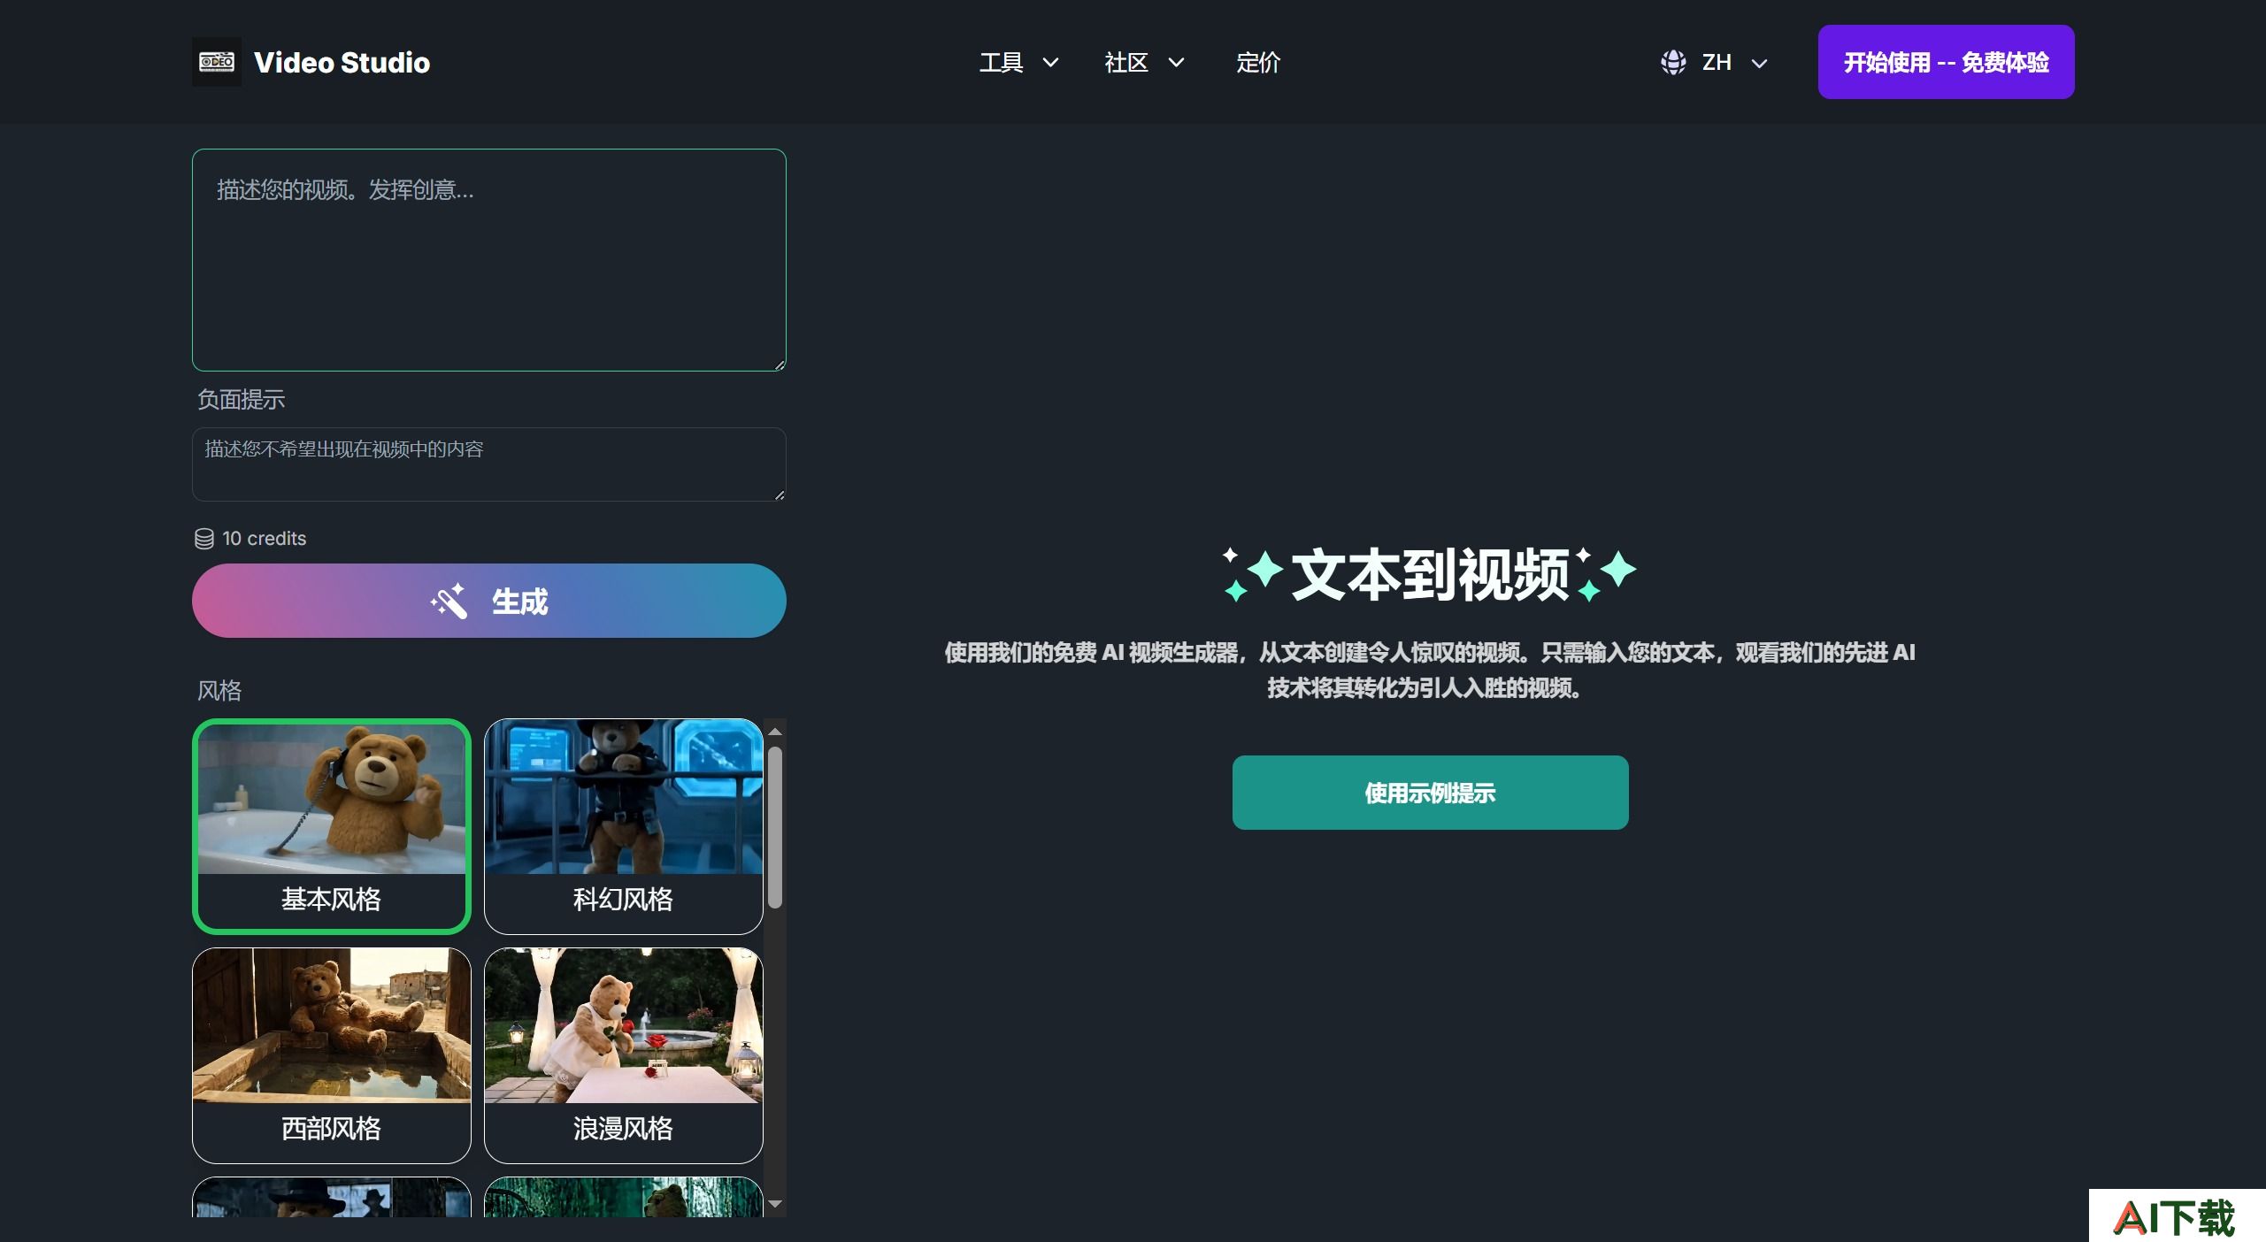
Task: Click the 生成 generate button
Action: click(x=489, y=601)
